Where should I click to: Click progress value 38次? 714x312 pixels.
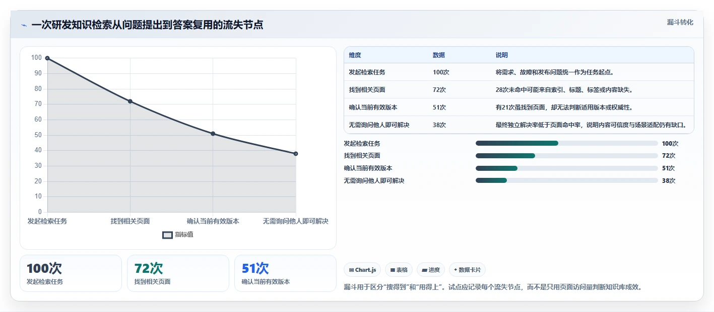[669, 181]
